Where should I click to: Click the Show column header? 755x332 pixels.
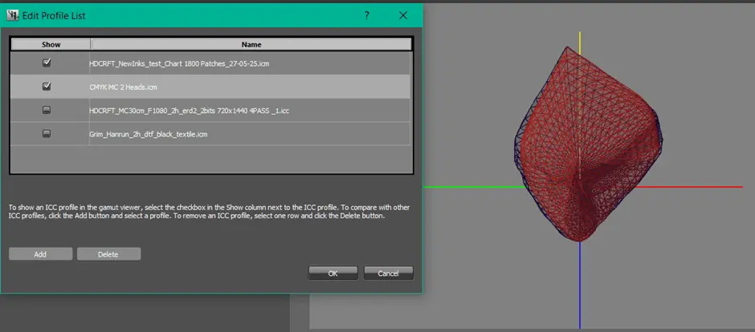(51, 45)
